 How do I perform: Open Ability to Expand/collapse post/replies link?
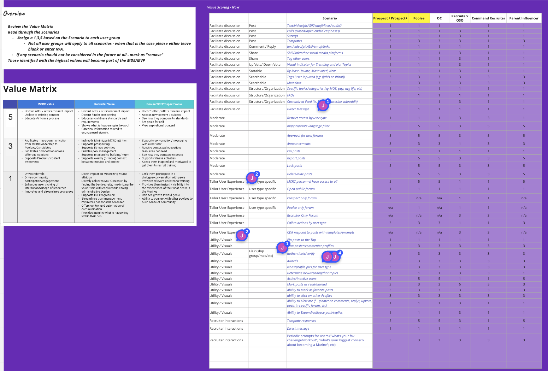(315, 313)
